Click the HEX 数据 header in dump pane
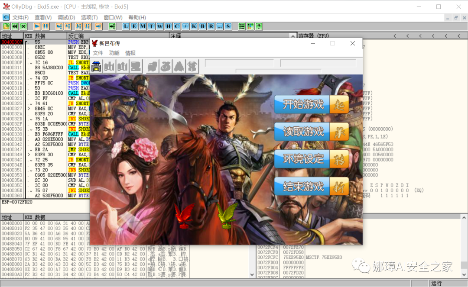Image resolution: width=468 pixels, height=287 pixels. pos(56,217)
